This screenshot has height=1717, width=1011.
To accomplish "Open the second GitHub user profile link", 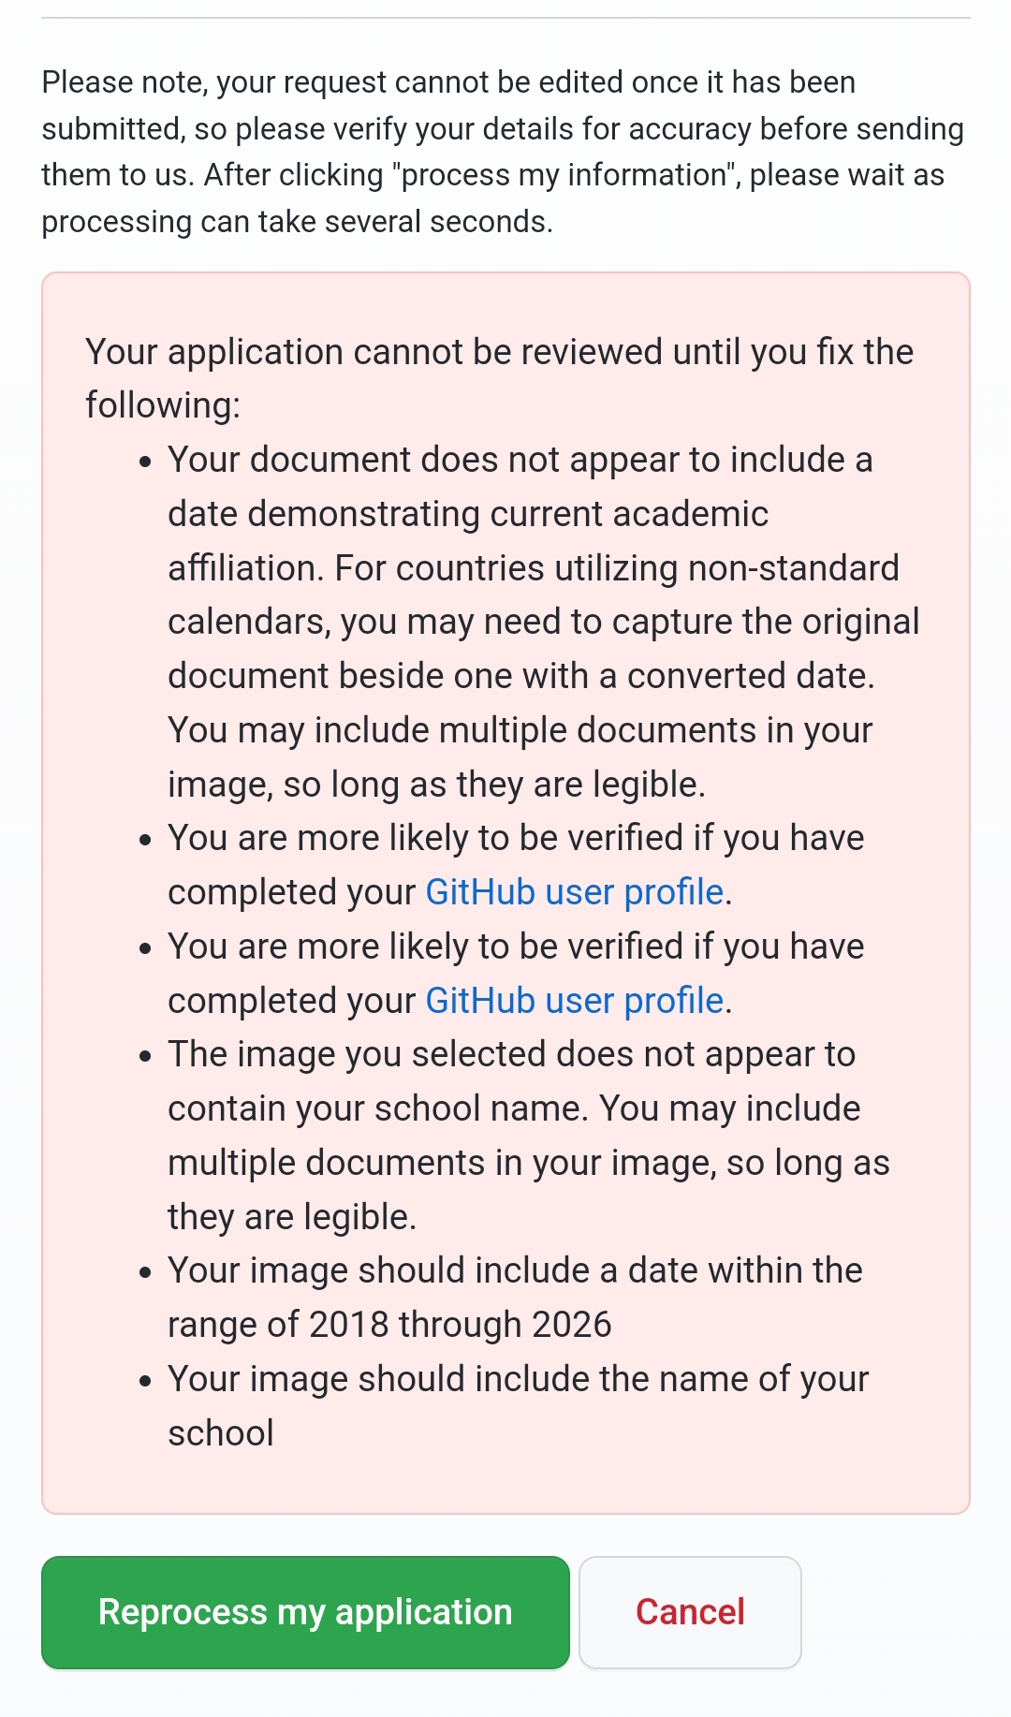I will pyautogui.click(x=573, y=1000).
